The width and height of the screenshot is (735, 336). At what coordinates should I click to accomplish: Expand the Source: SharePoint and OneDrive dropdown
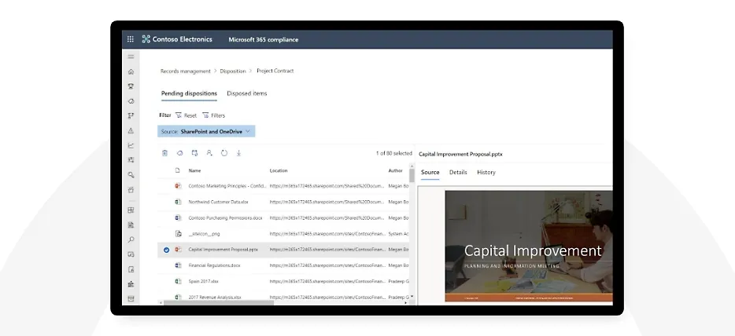coord(248,131)
